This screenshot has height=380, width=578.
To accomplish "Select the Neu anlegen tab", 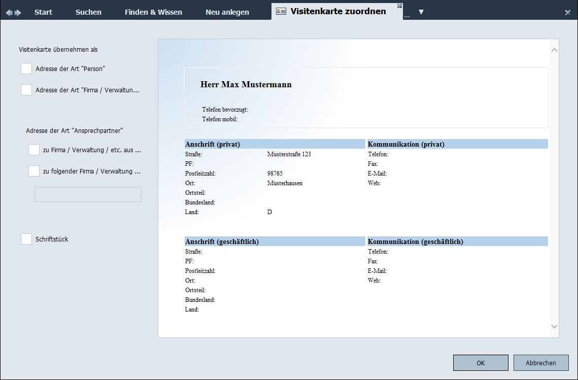I will [227, 12].
